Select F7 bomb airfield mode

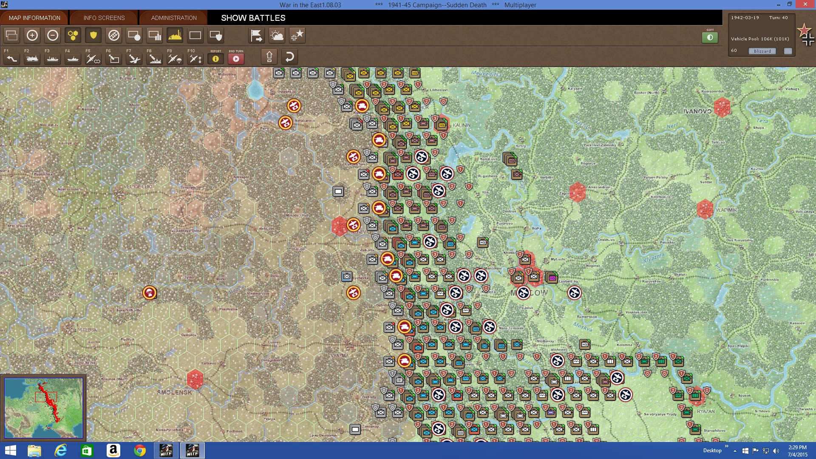134,59
